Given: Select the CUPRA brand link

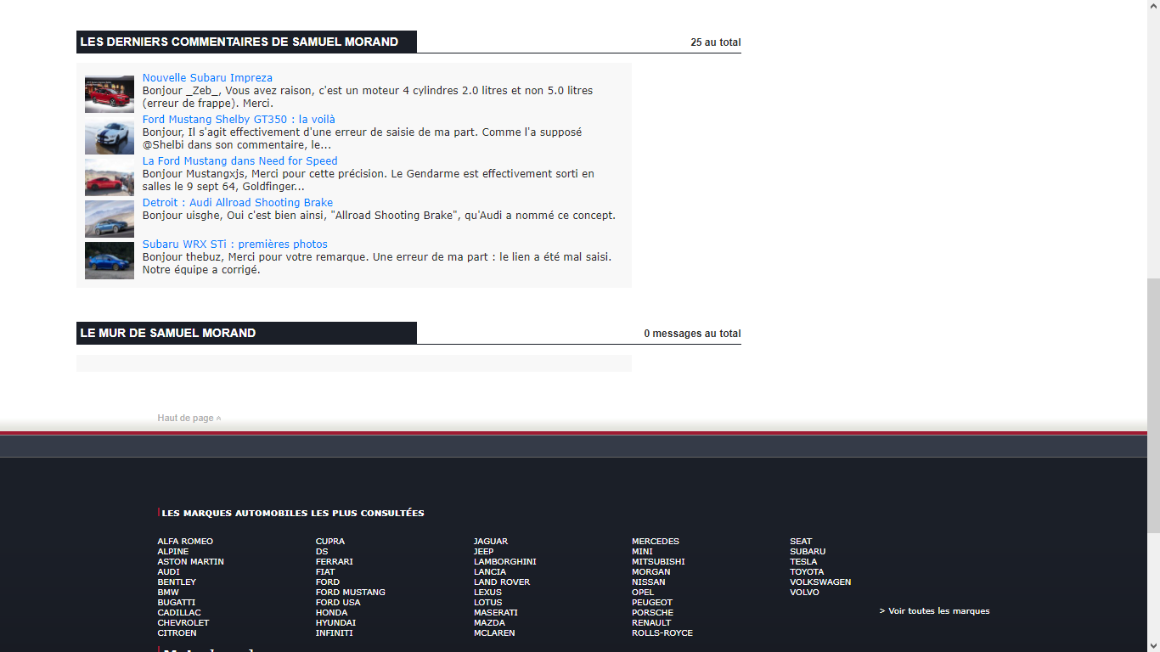Looking at the screenshot, I should pos(330,542).
